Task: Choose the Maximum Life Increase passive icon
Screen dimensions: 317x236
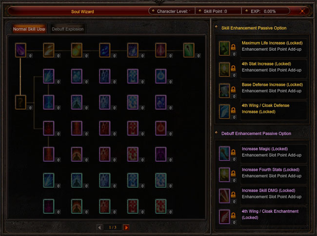Action: [x=224, y=48]
